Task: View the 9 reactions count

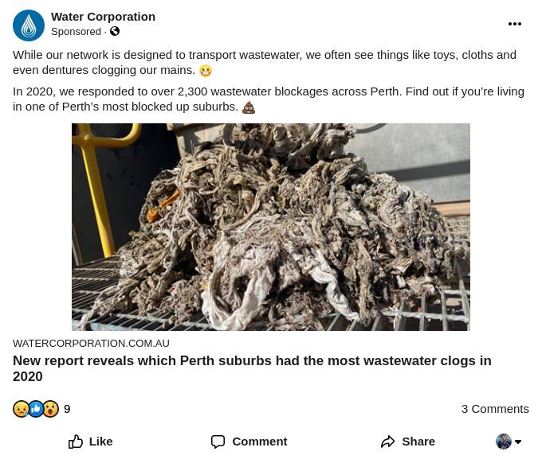Action: point(67,409)
